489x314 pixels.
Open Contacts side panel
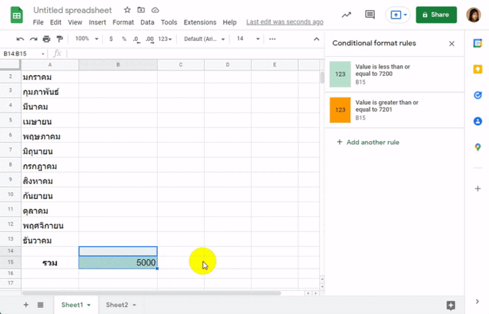pos(478,121)
